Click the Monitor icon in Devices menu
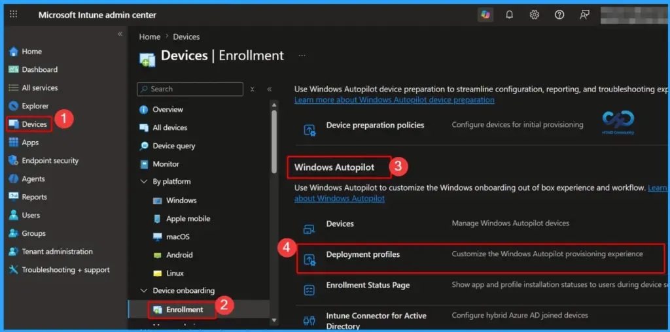The height and width of the screenshot is (332, 670). tap(144, 164)
